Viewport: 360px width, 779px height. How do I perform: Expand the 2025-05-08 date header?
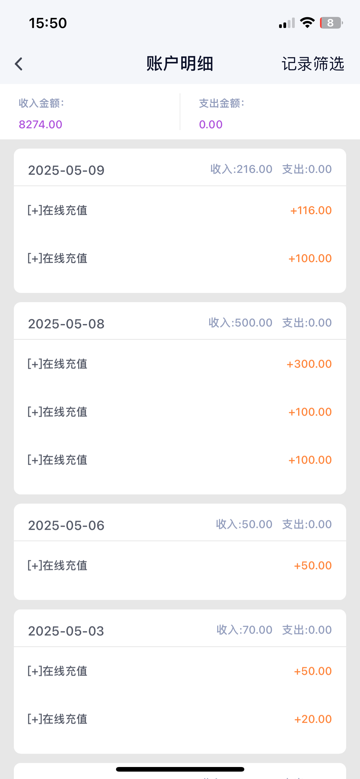(x=66, y=324)
